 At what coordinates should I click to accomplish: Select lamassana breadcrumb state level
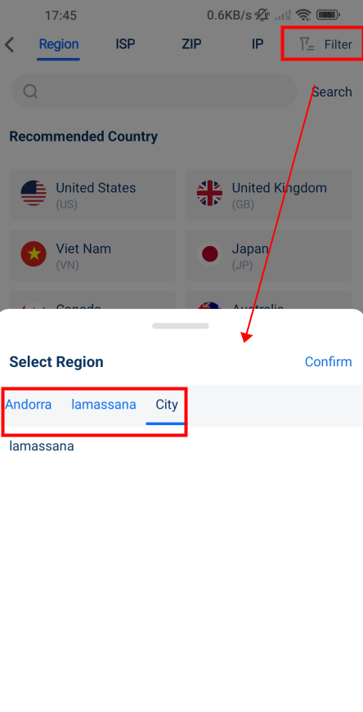click(x=104, y=404)
